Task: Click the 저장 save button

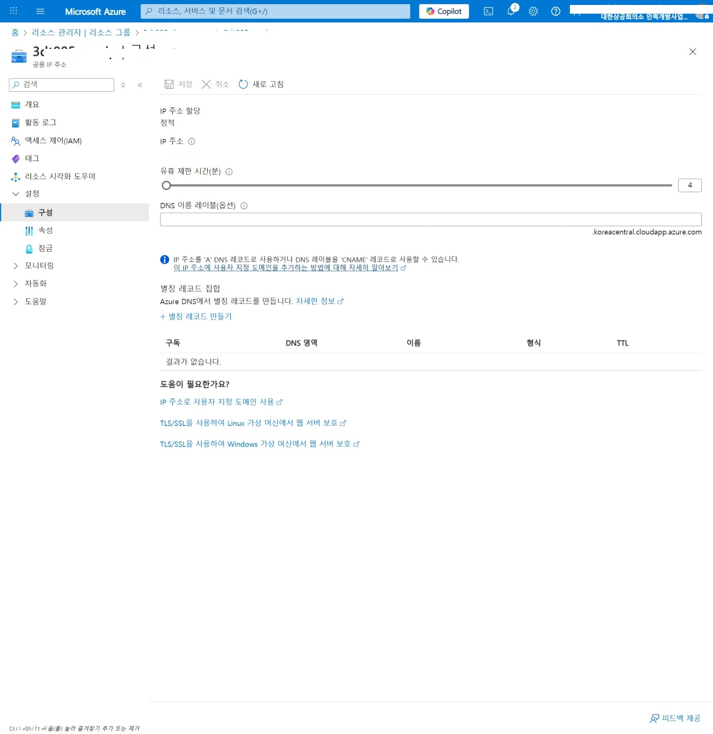Action: click(178, 84)
